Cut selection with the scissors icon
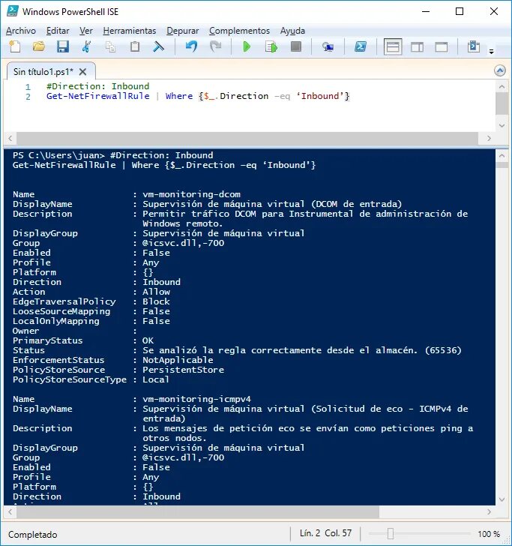 (86, 46)
